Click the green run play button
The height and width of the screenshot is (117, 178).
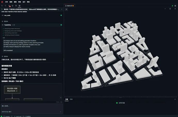[x=172, y=6]
